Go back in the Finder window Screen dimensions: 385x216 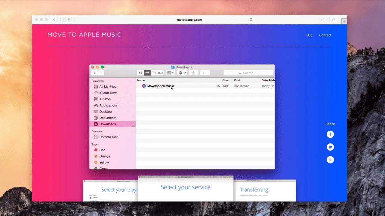click(94, 73)
